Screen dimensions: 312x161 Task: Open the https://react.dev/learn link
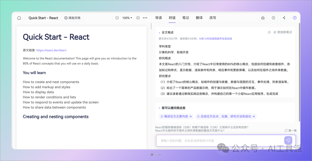(x=51, y=50)
